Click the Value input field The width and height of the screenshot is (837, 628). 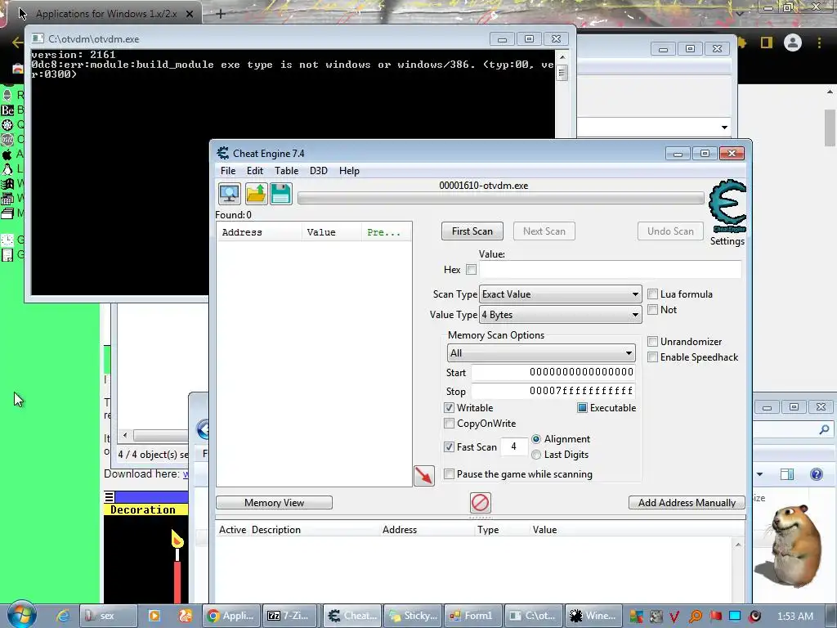tap(610, 270)
